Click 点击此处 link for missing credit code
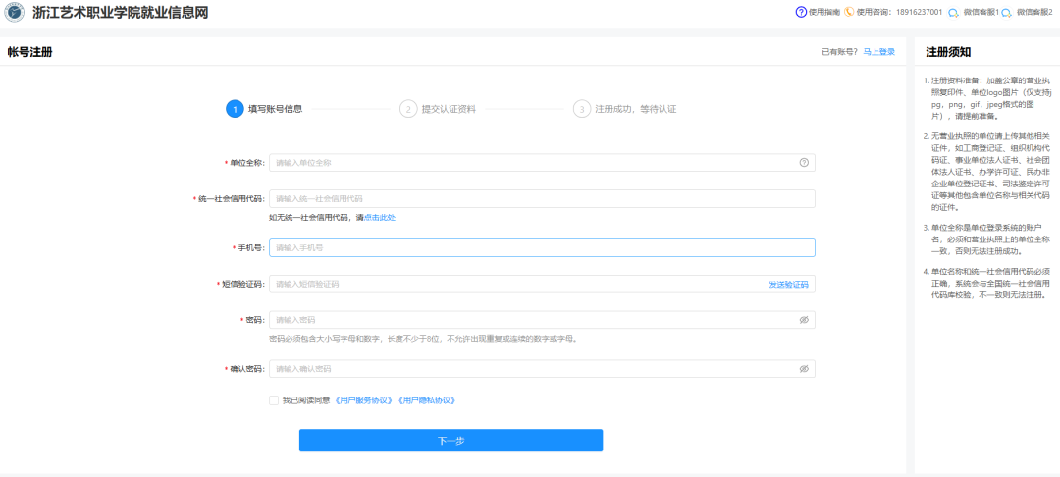This screenshot has height=477, width=1060. pyautogui.click(x=379, y=217)
